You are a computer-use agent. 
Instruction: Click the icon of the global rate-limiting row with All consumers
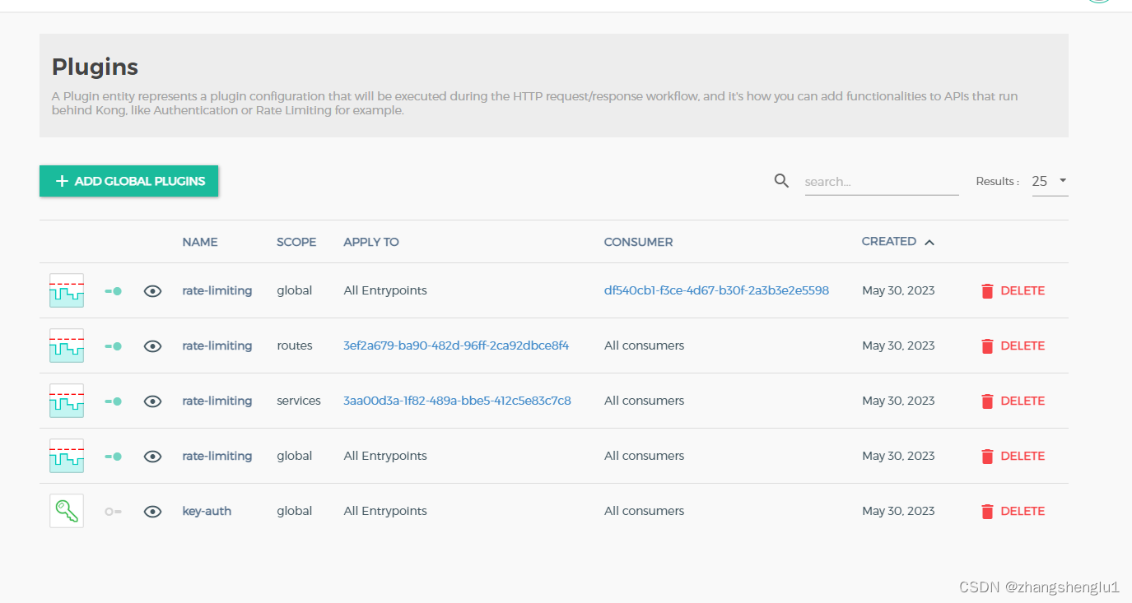(67, 456)
